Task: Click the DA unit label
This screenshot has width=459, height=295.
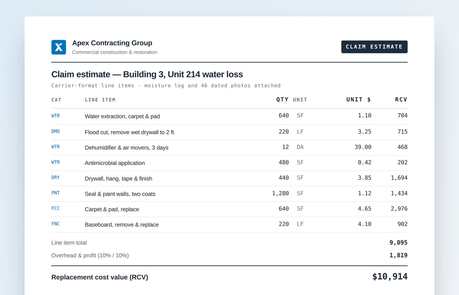Action: 300,147
